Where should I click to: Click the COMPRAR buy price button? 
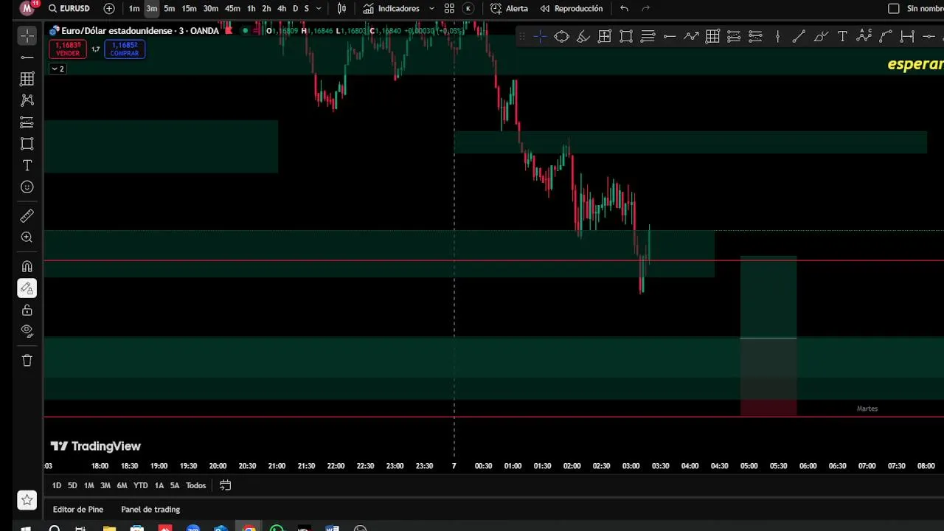pos(125,49)
